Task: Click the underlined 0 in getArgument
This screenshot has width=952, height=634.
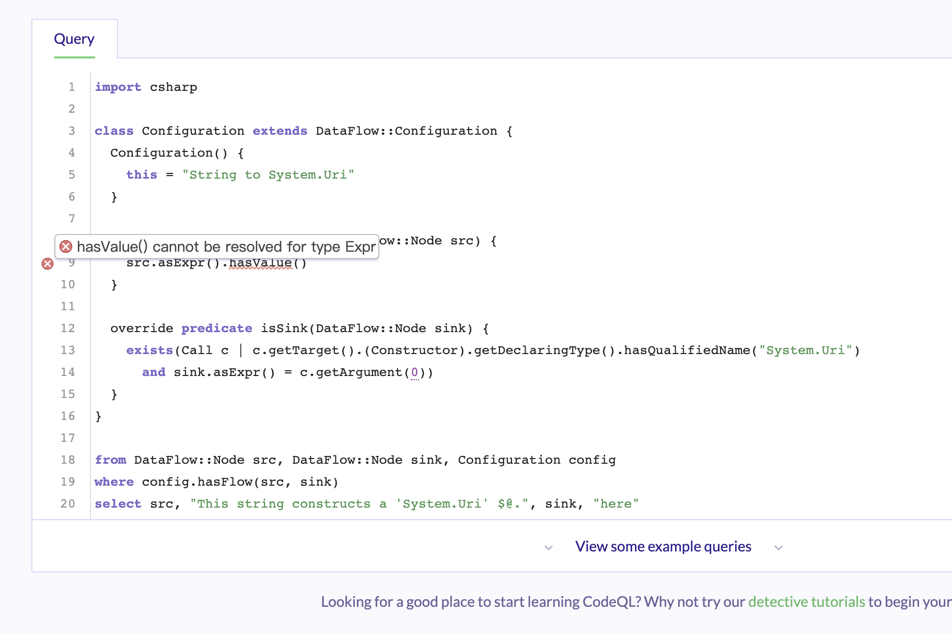Action: click(414, 372)
